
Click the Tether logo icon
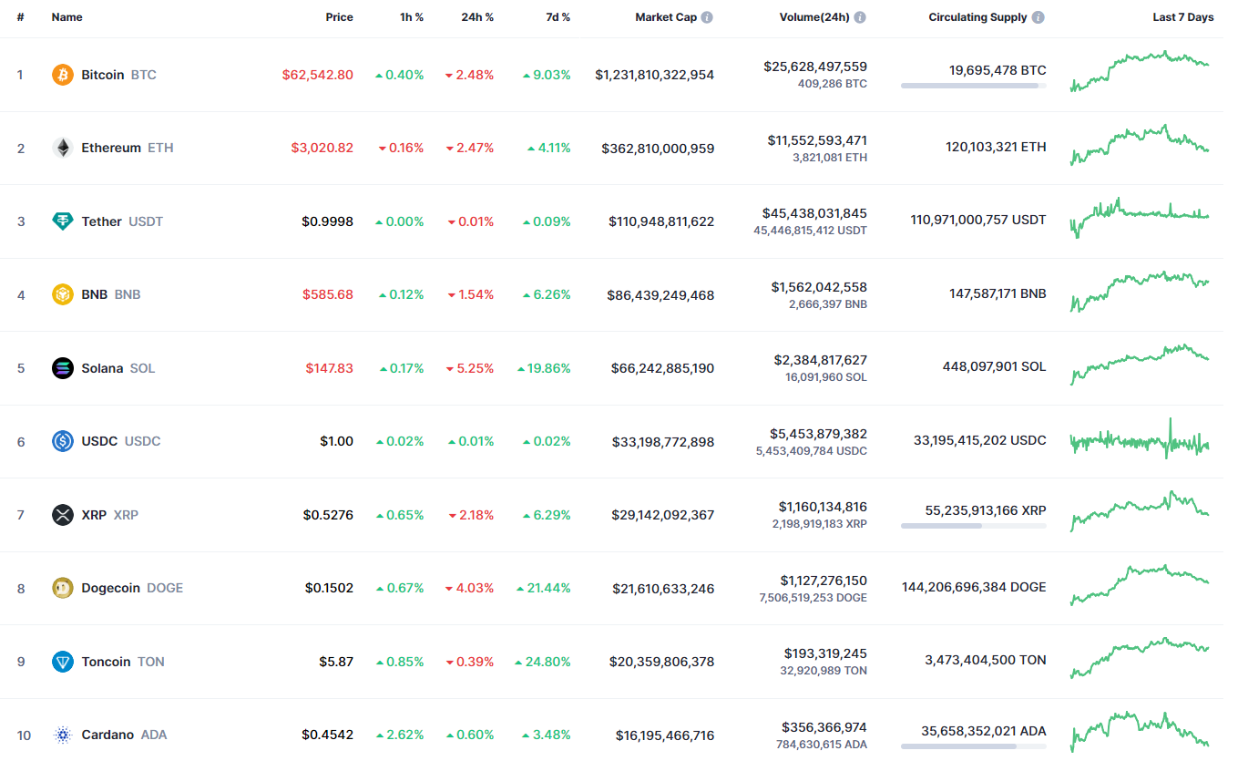pyautogui.click(x=63, y=221)
